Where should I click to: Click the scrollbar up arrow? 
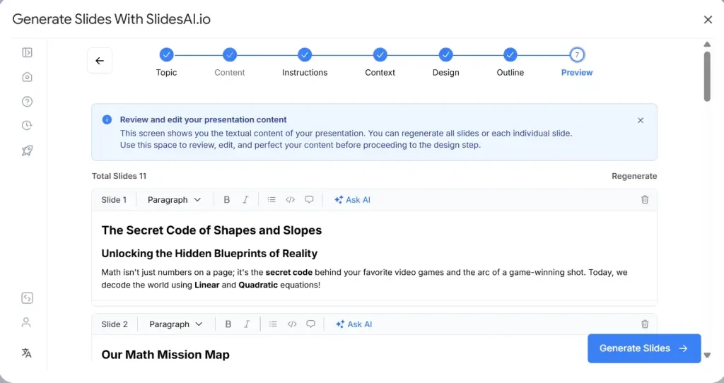coord(707,45)
